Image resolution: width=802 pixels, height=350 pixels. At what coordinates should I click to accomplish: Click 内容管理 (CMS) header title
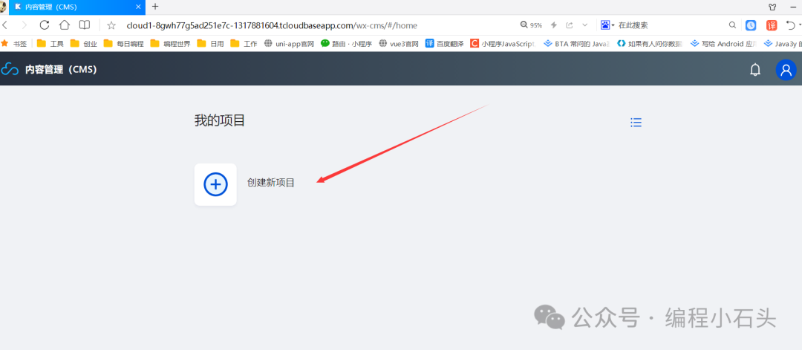(x=61, y=70)
